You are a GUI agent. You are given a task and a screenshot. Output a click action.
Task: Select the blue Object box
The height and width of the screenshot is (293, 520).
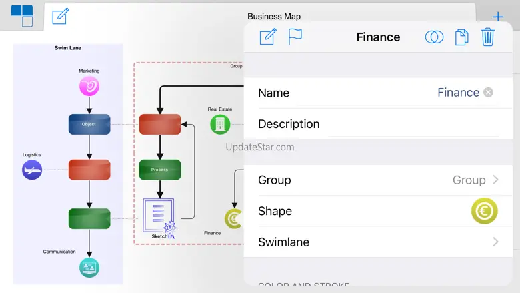pyautogui.click(x=89, y=124)
